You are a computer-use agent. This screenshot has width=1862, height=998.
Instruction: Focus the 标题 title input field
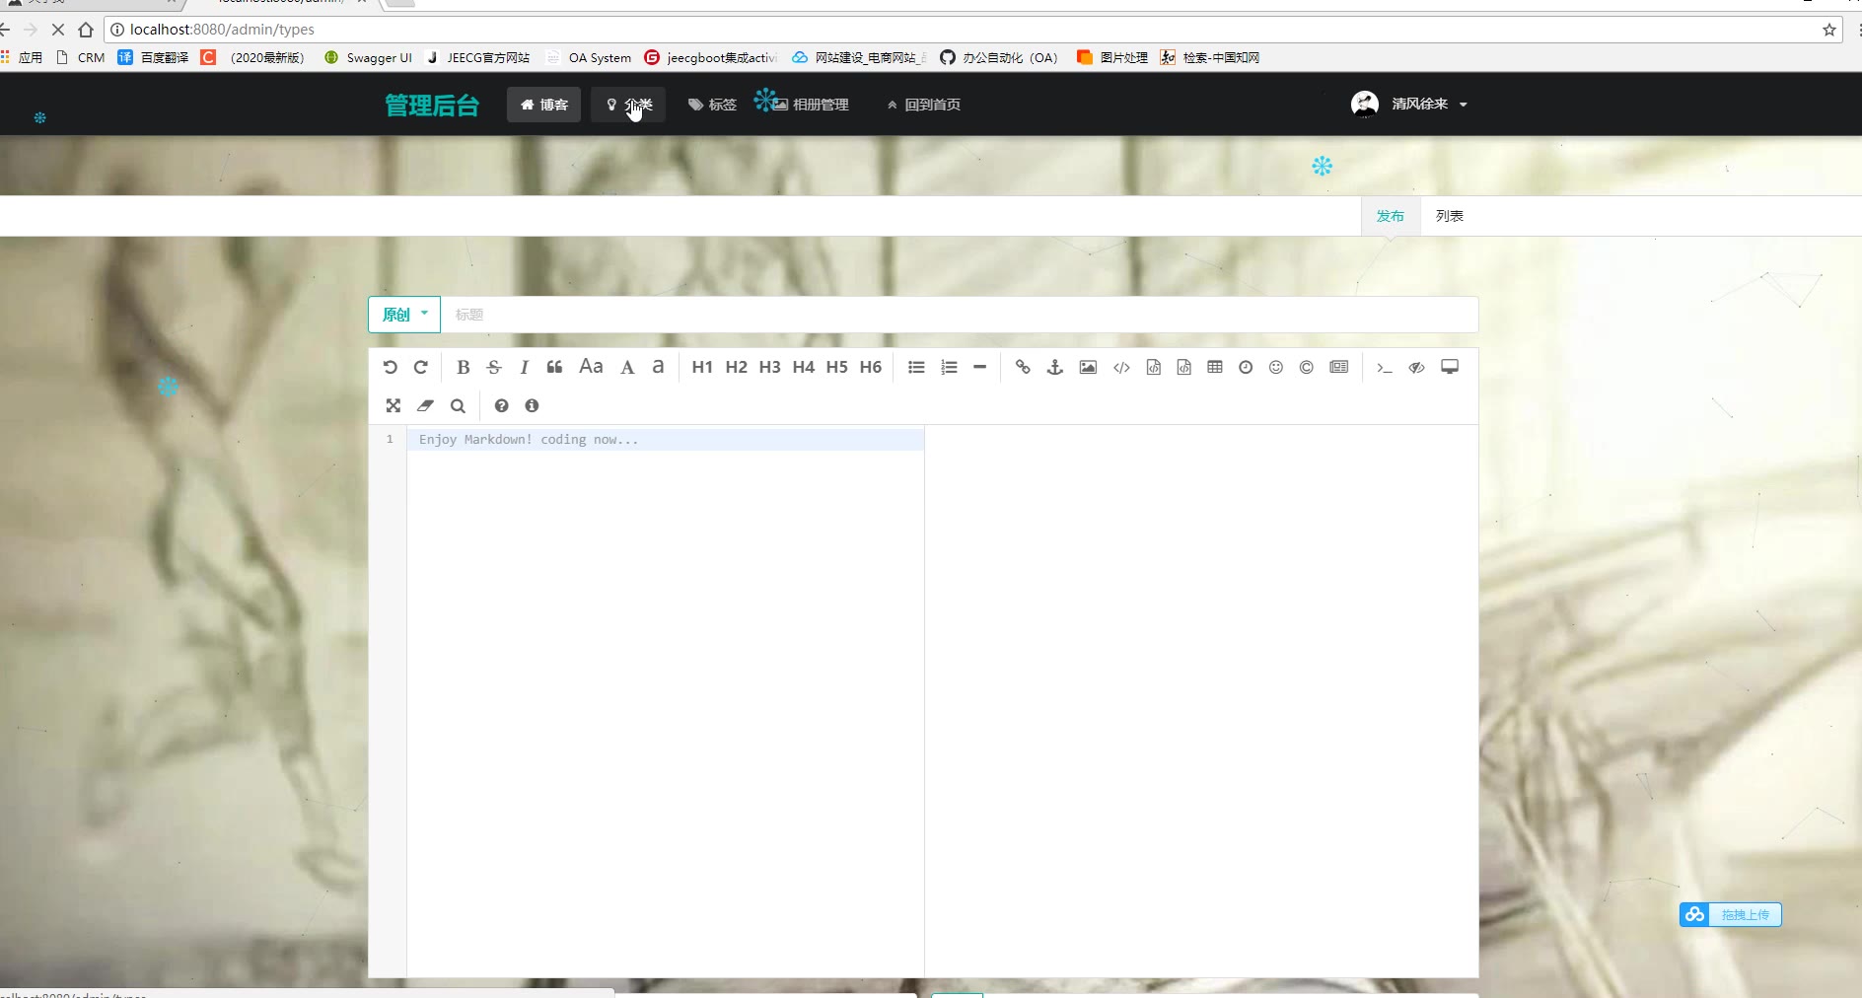coord(959,315)
